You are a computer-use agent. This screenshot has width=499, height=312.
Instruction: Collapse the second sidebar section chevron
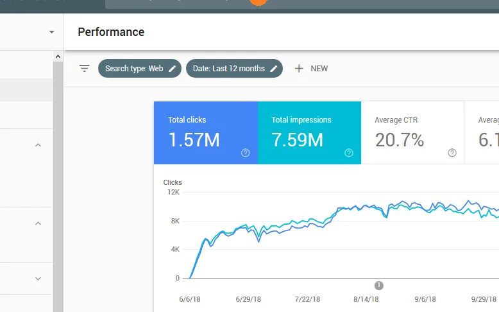[38, 223]
